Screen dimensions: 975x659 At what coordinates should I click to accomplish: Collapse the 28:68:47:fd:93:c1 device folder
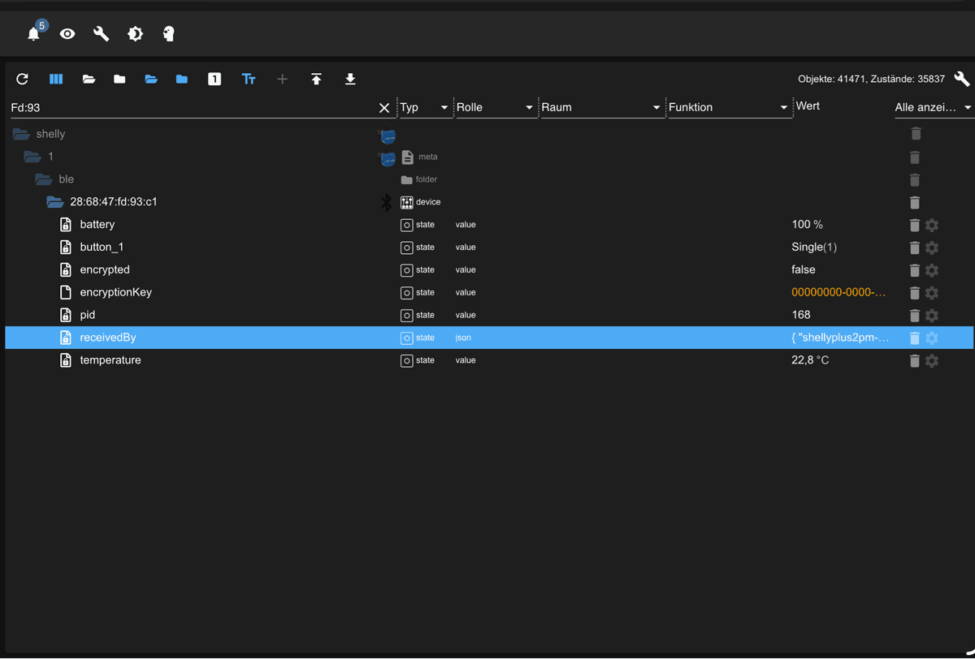[55, 202]
